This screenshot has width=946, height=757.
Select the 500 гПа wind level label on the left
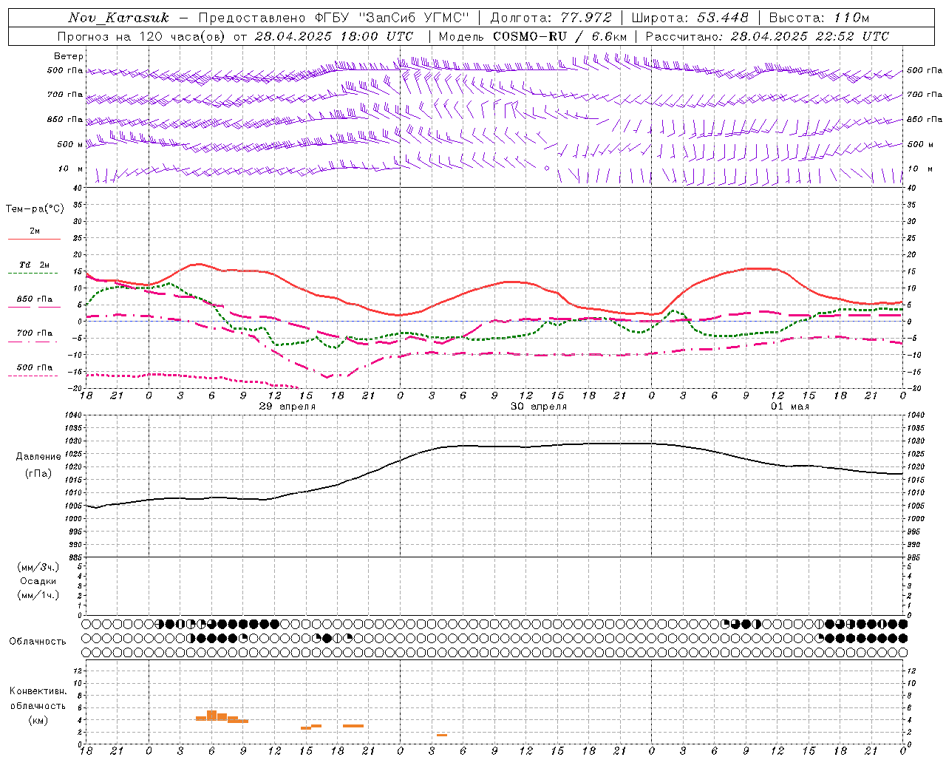click(65, 71)
